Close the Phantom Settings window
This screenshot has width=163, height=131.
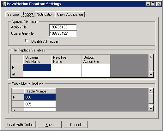(x=159, y=4)
